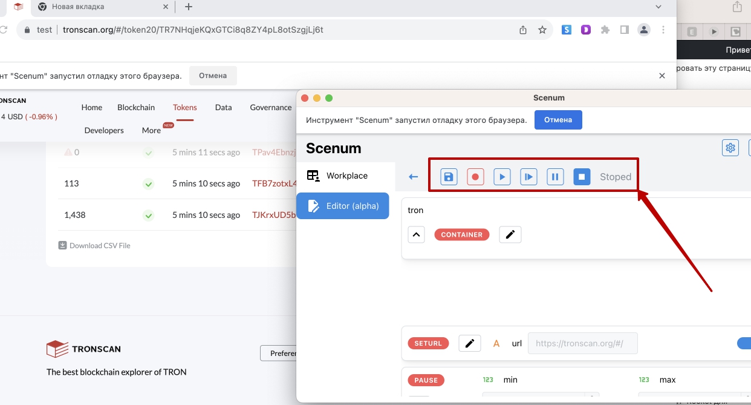Viewport: 751px width, 405px height.
Task: Open the Chrome profile avatar
Action: click(644, 30)
